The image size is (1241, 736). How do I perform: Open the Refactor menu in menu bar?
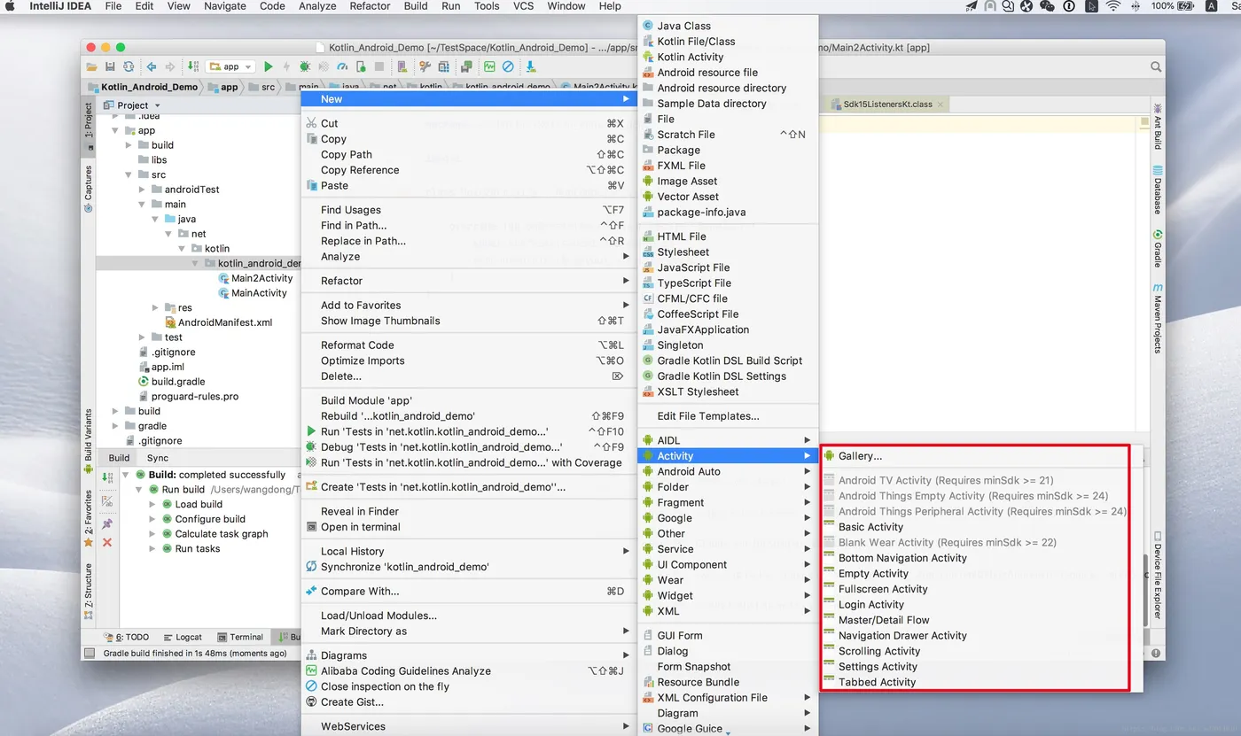point(370,6)
